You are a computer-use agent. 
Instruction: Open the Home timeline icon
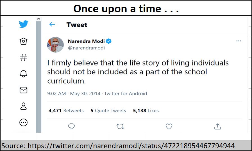[24, 41]
